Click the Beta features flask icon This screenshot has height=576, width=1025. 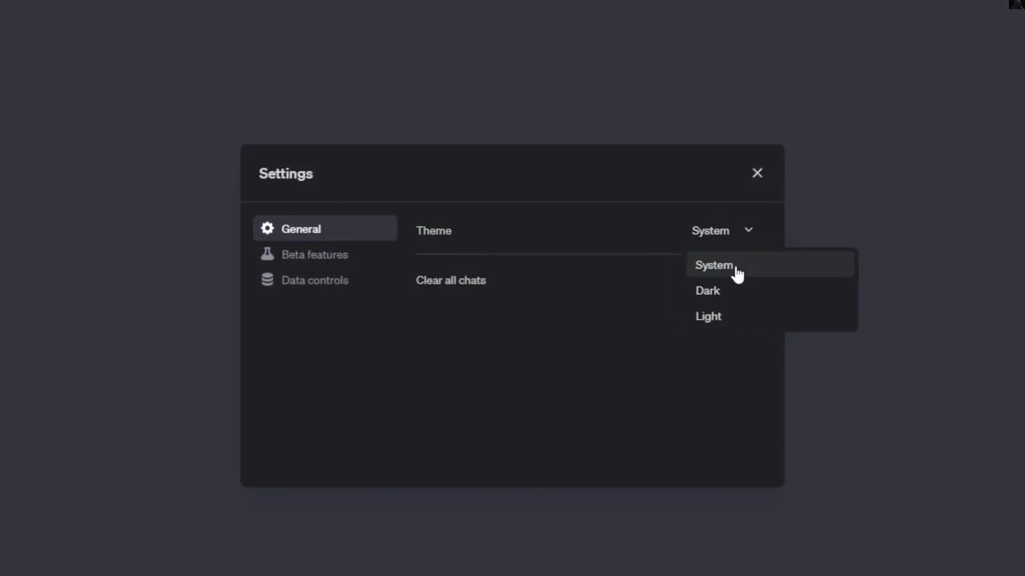pyautogui.click(x=267, y=254)
